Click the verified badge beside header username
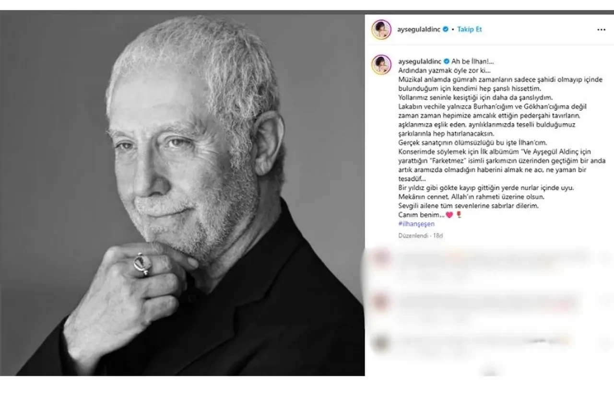This screenshot has width=614, height=397. 447,29
